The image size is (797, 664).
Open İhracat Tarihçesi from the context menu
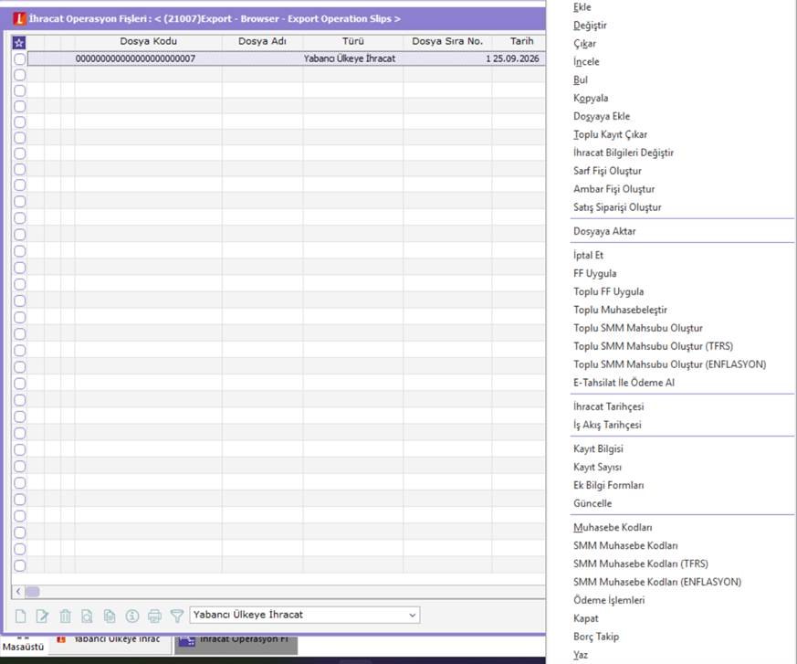[608, 406]
